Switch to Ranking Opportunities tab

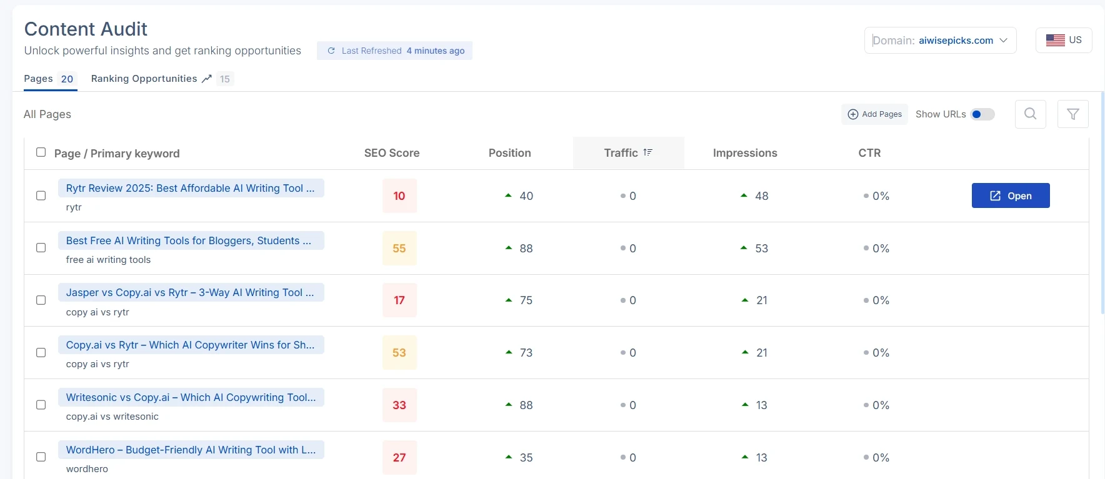pyautogui.click(x=162, y=79)
